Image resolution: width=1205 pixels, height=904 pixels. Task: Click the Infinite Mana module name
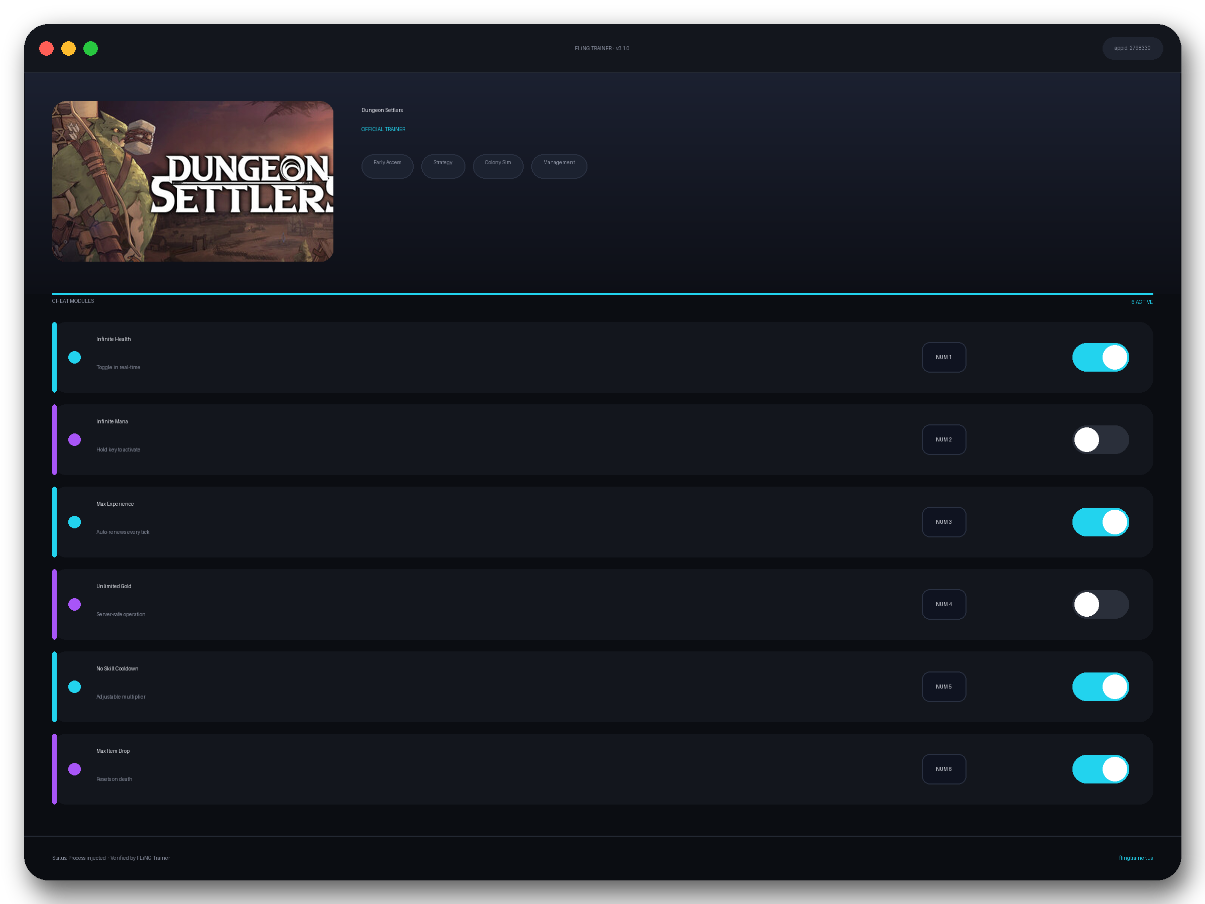pos(112,421)
